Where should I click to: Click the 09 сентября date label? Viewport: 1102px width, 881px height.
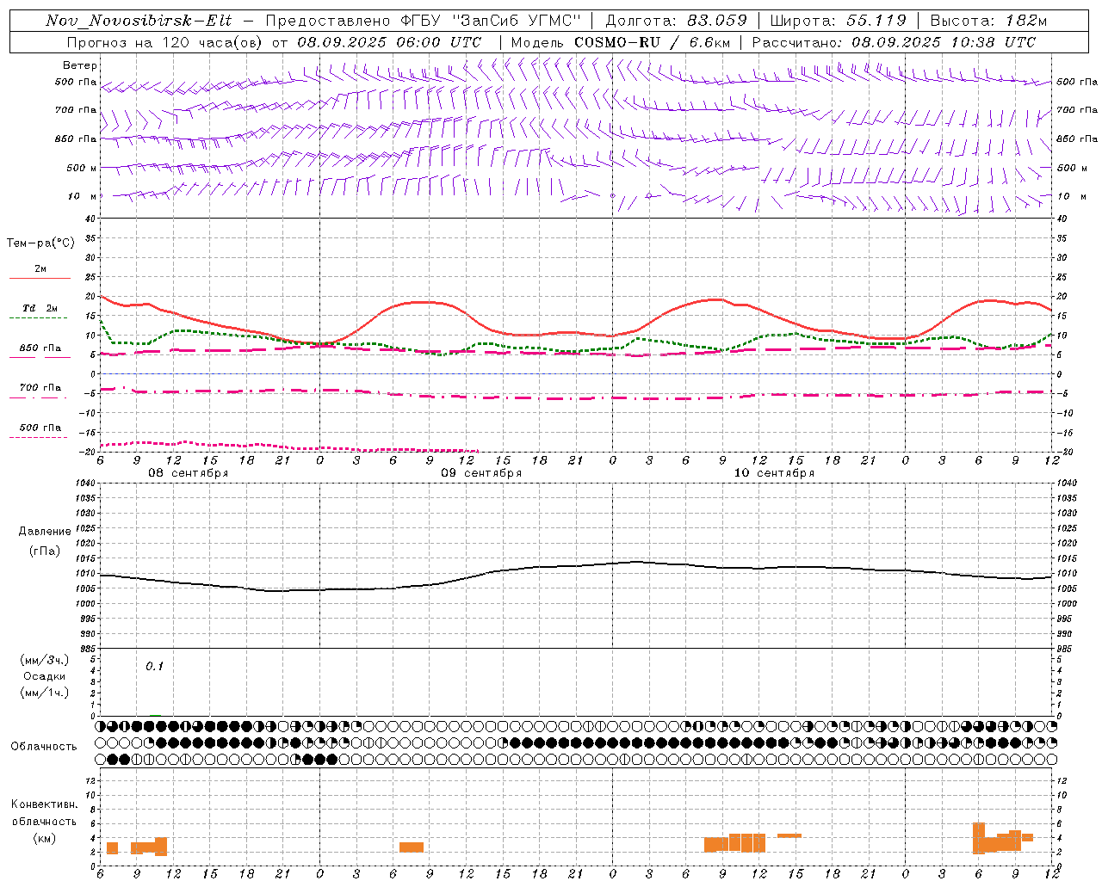point(481,473)
